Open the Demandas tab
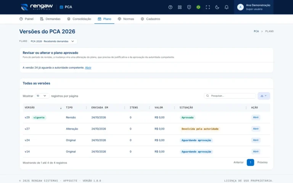This screenshot has width=293, height=183. click(x=50, y=19)
